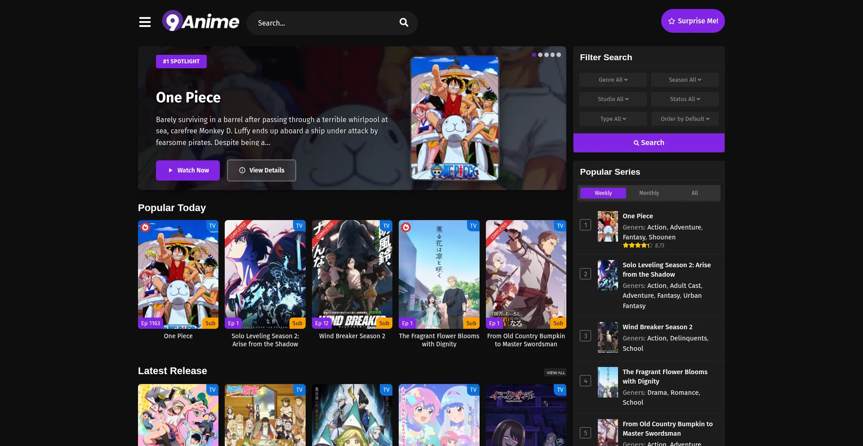Click Solo Leveling thumbnail in Popular Series
This screenshot has height=446, width=863.
(x=608, y=275)
